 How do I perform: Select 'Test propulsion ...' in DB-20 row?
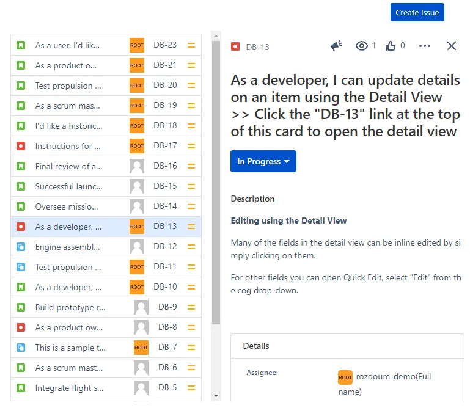(x=68, y=86)
